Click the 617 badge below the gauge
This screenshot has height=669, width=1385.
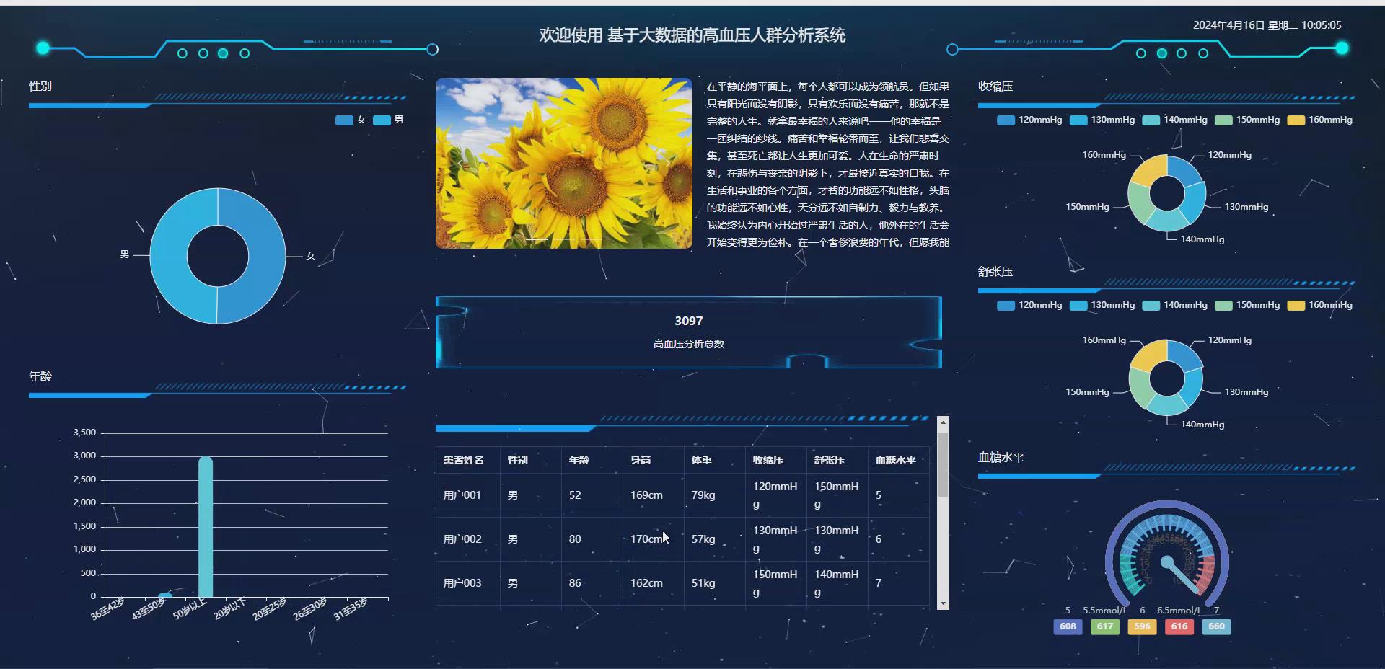click(1104, 627)
